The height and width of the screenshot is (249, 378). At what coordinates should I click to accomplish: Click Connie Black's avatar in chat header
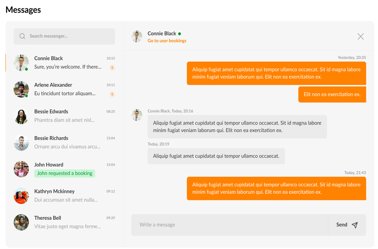pyautogui.click(x=137, y=37)
